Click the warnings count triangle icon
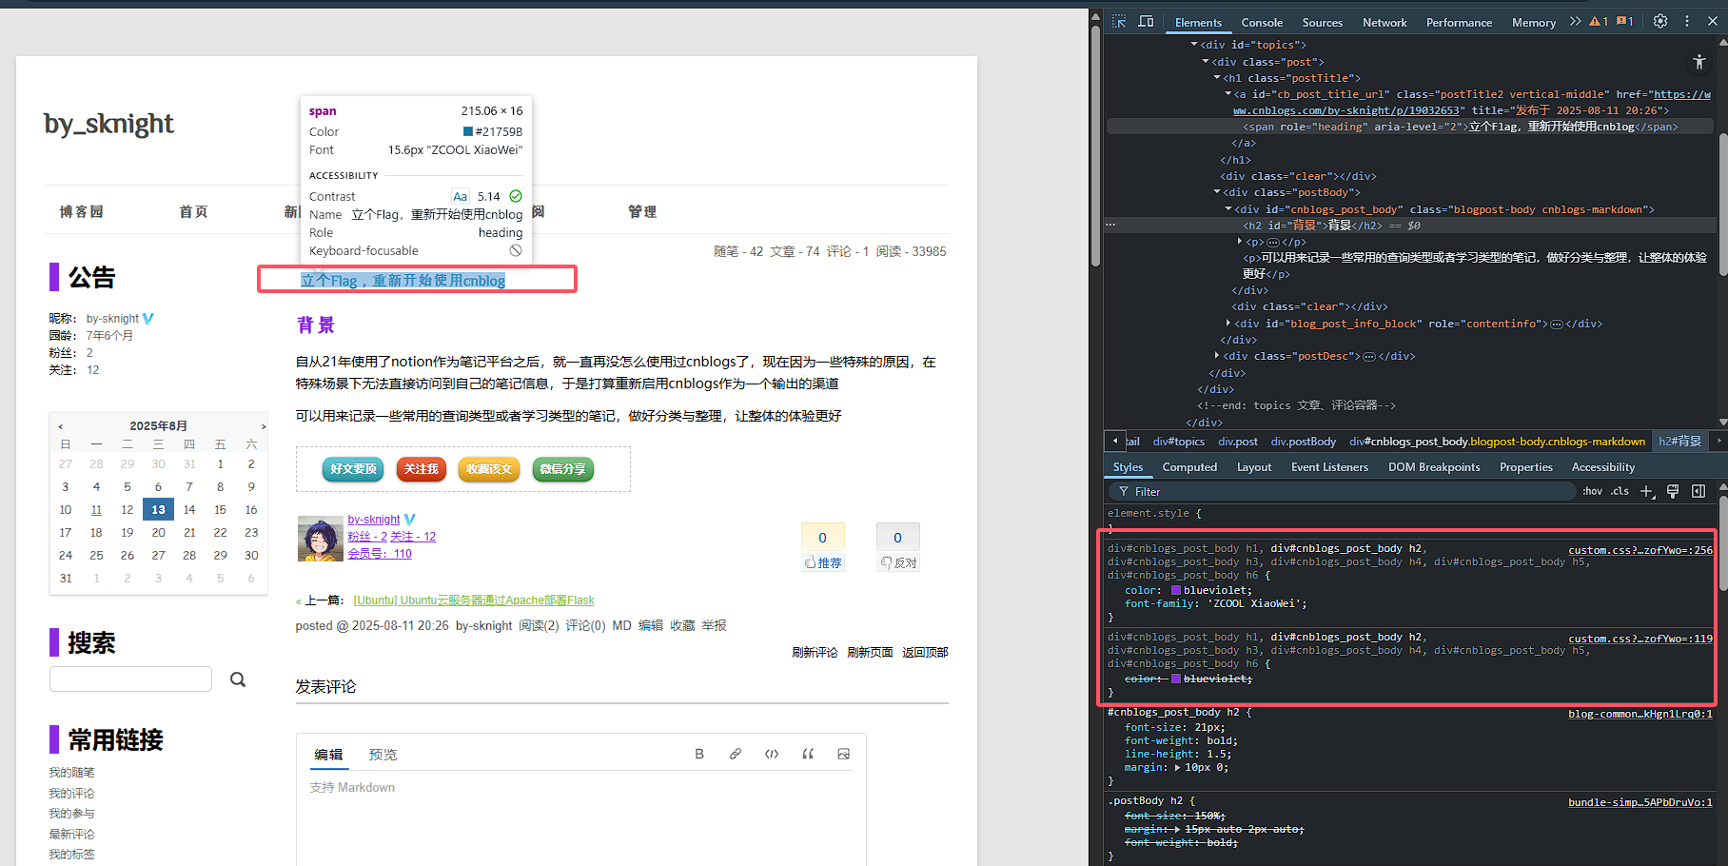 tap(1598, 22)
